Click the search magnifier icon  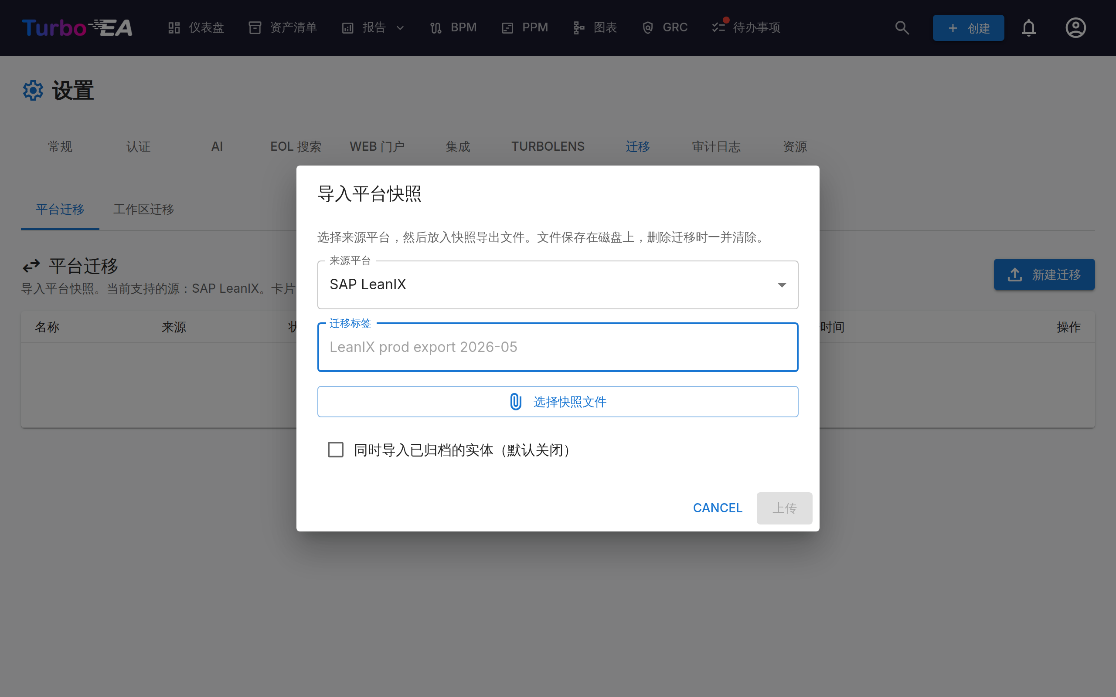coord(902,27)
